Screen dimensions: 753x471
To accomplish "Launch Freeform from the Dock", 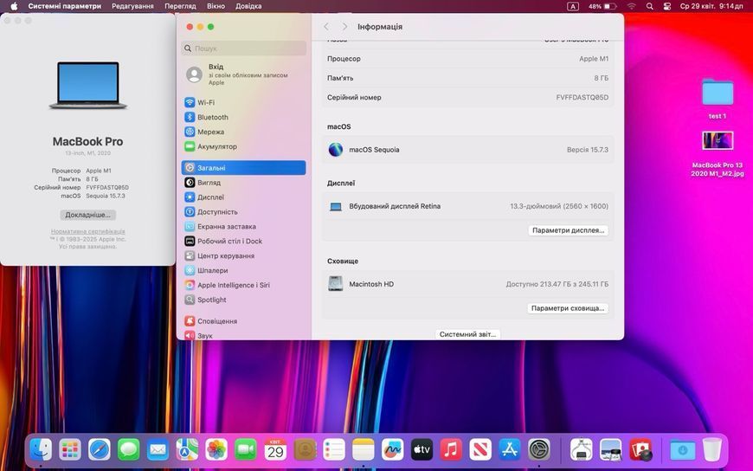I will coord(392,450).
